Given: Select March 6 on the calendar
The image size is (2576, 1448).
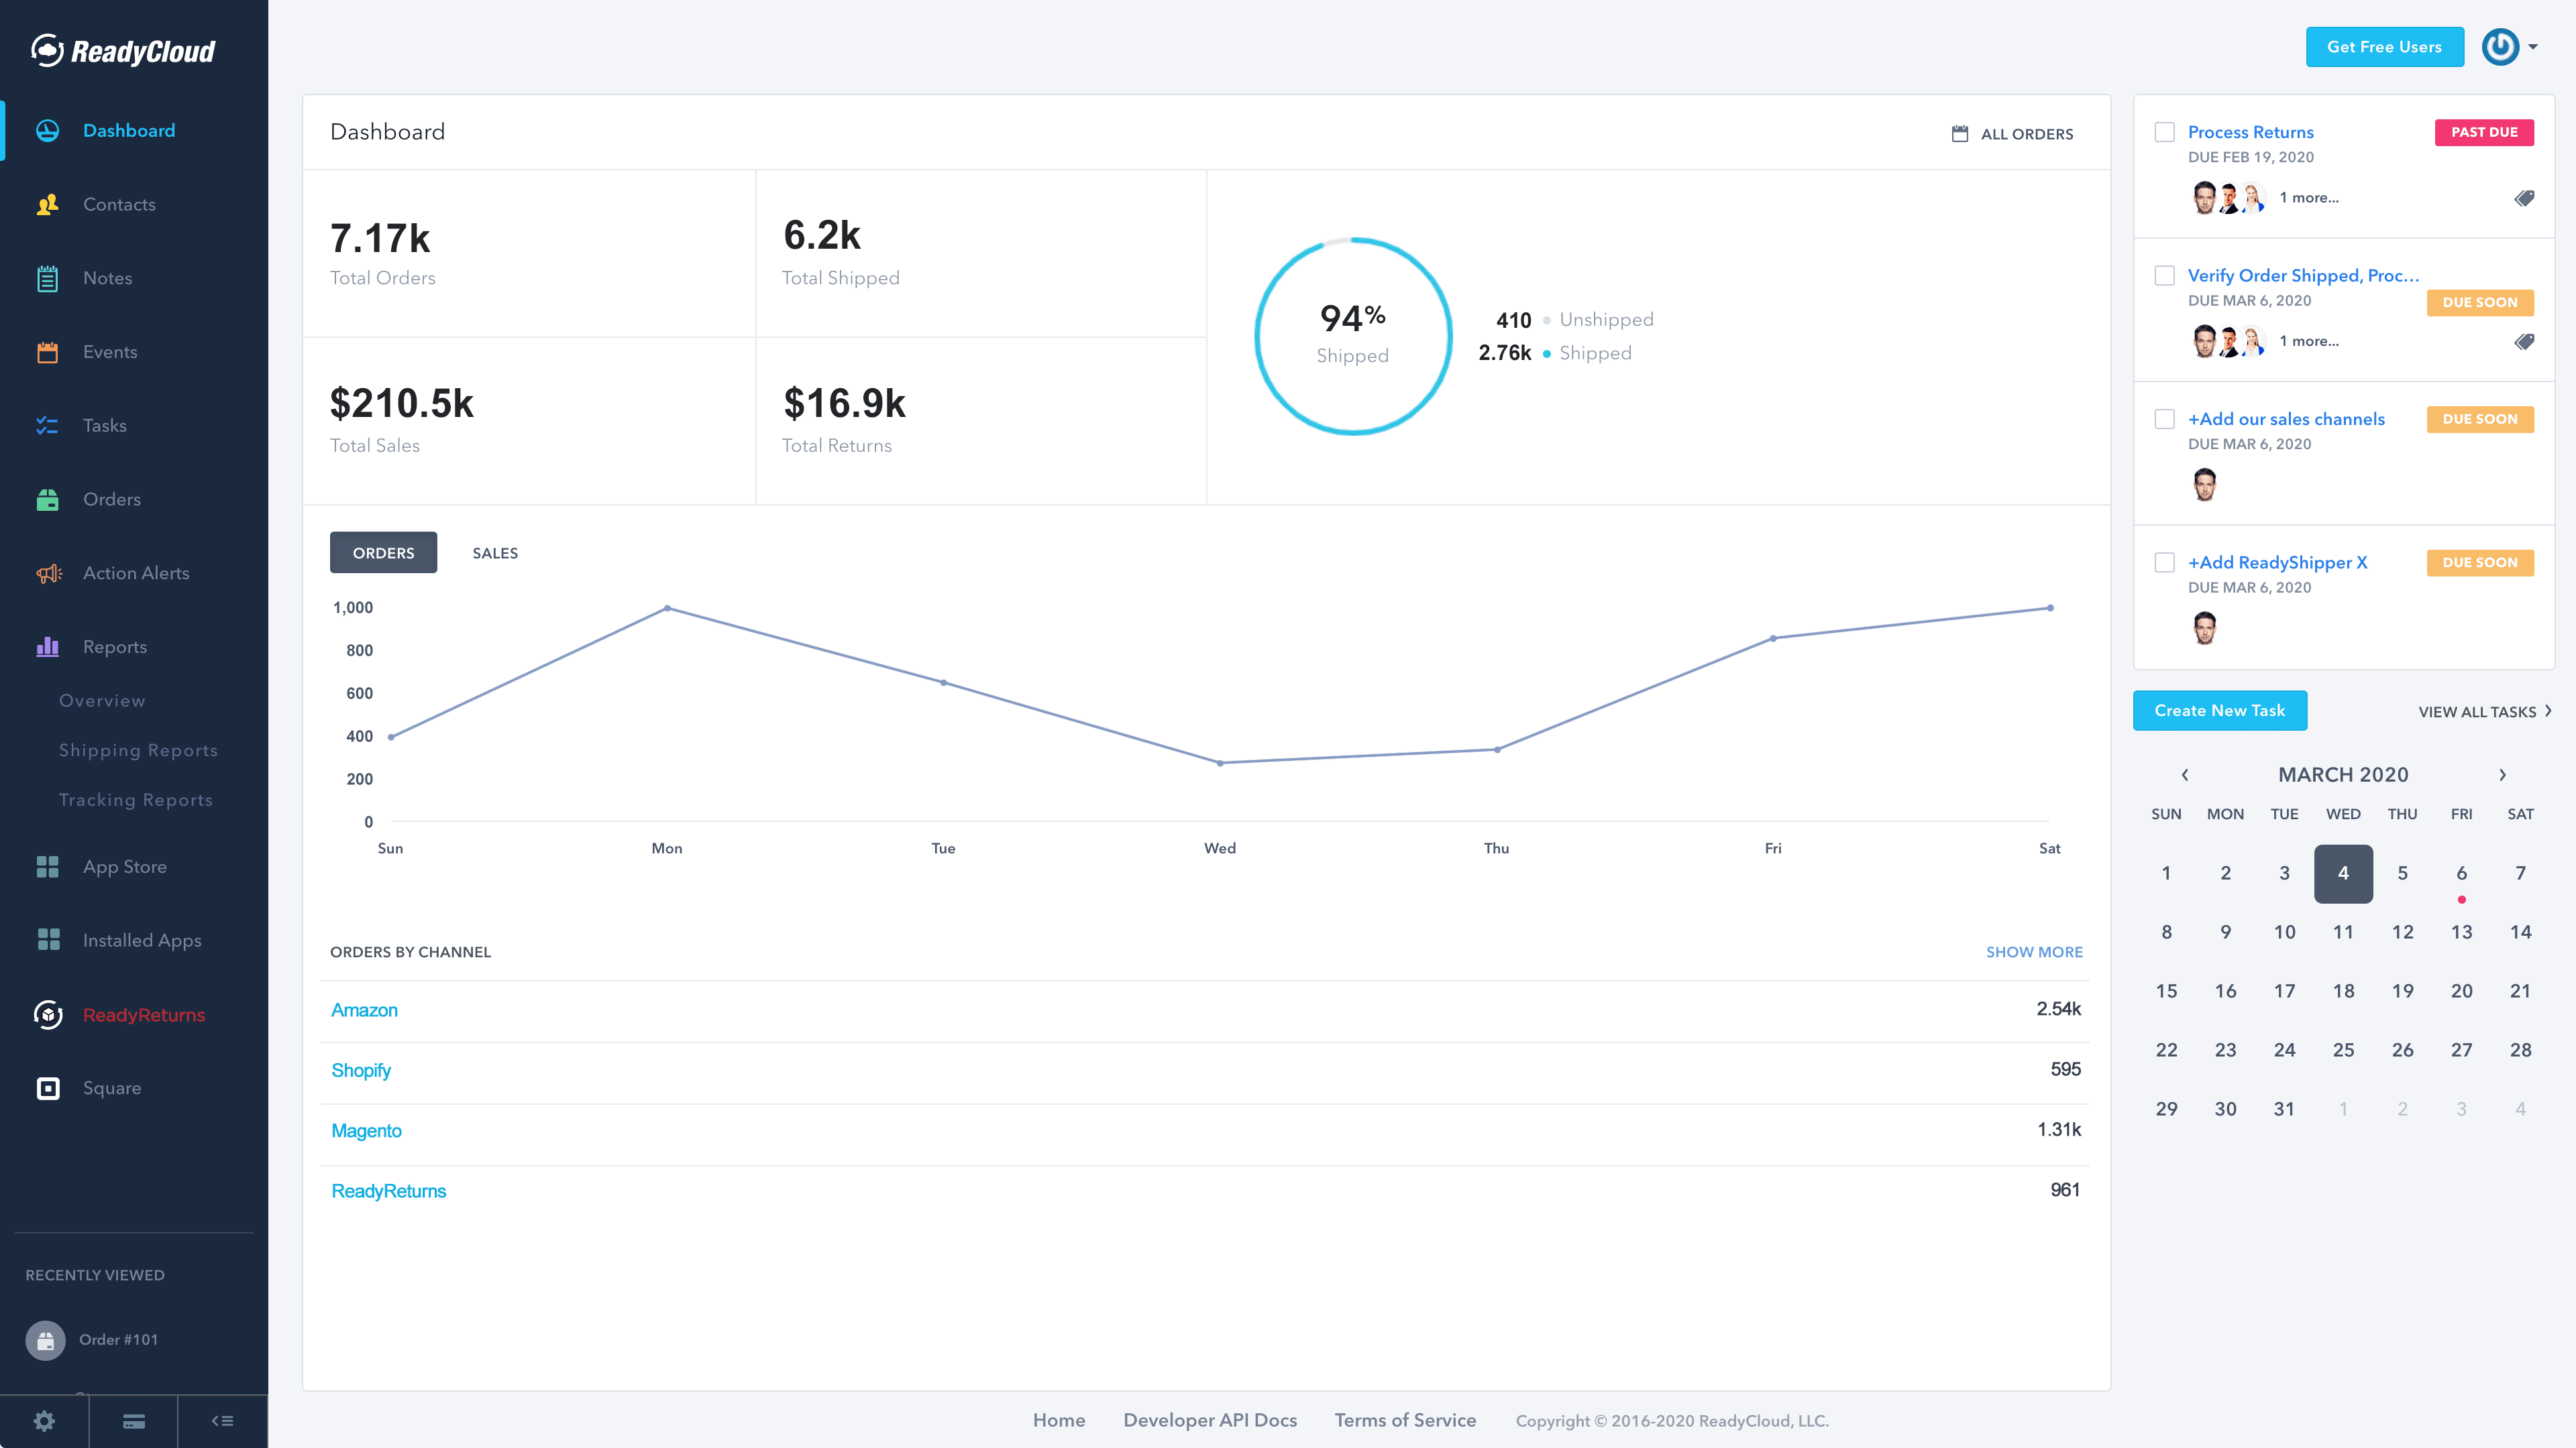Looking at the screenshot, I should (2461, 873).
